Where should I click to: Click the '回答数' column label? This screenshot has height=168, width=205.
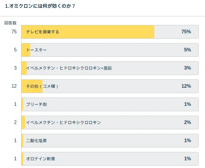pos(10,23)
